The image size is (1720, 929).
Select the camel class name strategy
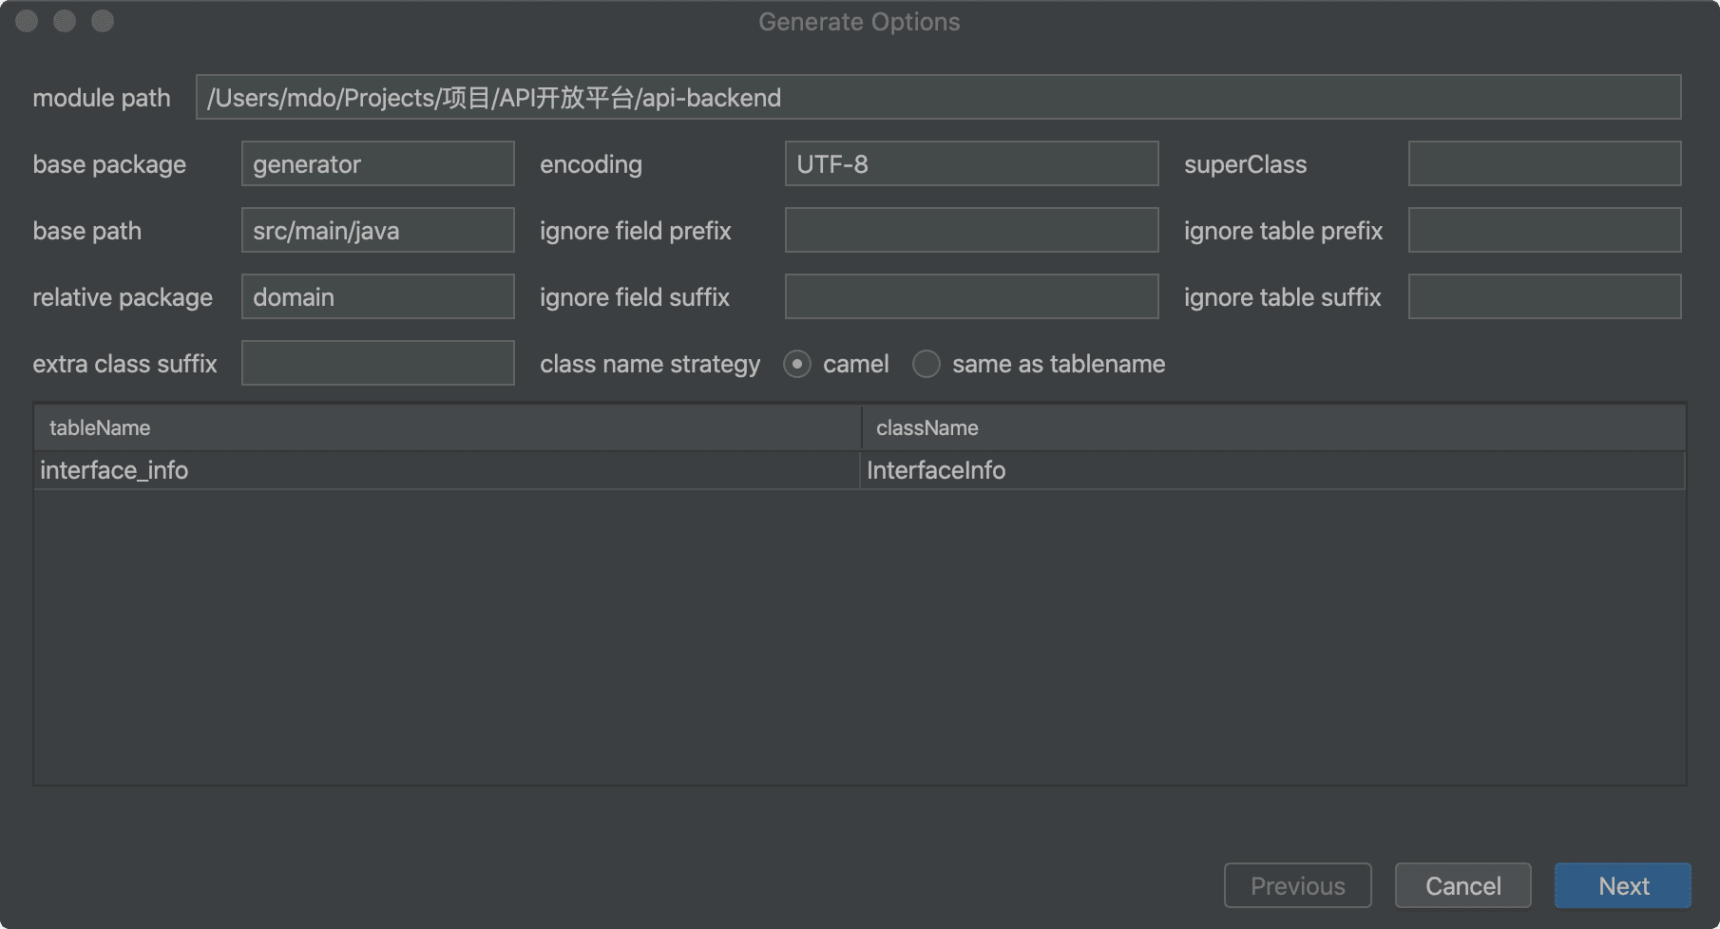click(x=797, y=364)
